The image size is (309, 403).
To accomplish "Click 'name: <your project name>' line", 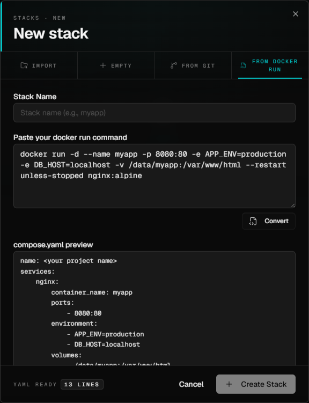I will tap(69, 261).
